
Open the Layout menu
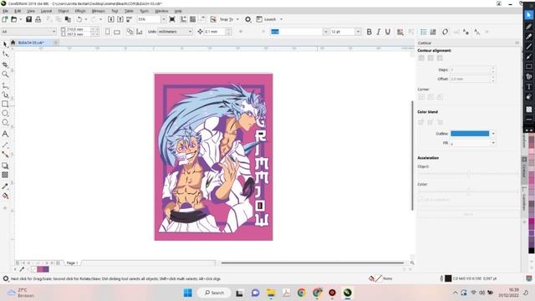[46, 11]
